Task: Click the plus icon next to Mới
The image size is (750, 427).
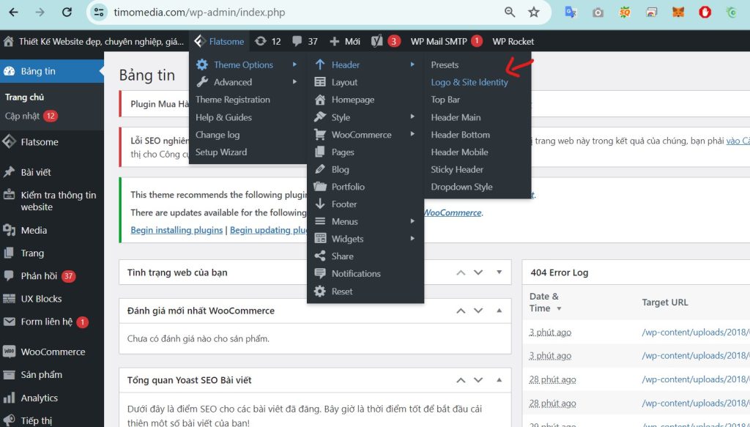Action: 334,41
